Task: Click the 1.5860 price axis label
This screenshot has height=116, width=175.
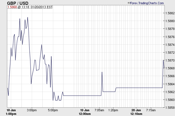Action: pyautogui.click(x=170, y=100)
